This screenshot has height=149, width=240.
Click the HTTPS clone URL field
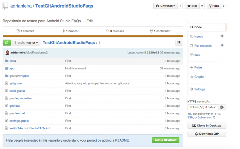coord(203,107)
